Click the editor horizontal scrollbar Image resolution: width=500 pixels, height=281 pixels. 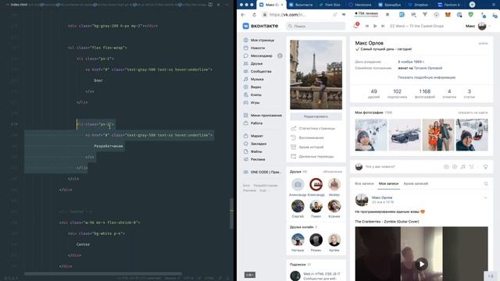coord(103,273)
